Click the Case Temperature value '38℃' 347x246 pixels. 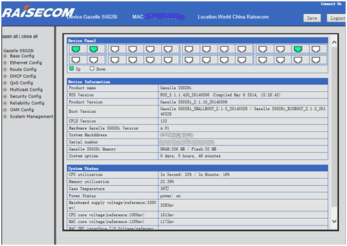[165, 189]
